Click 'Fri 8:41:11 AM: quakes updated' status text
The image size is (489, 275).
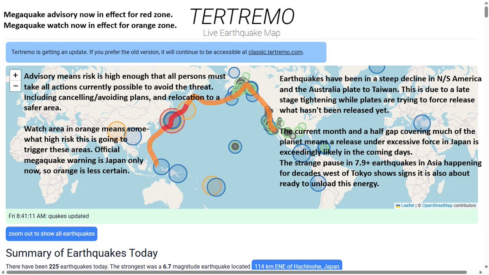point(49,216)
